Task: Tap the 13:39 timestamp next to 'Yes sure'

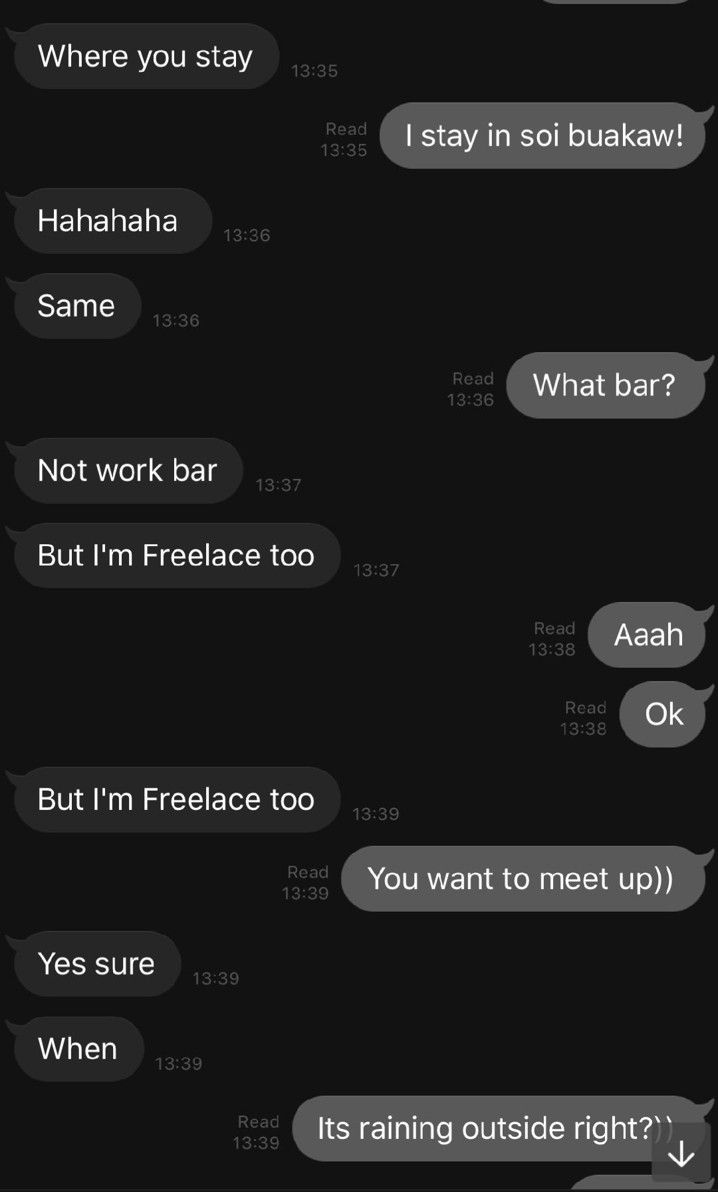Action: point(215,978)
